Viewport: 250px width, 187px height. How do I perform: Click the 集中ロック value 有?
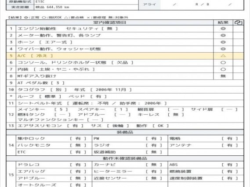coord(78,139)
